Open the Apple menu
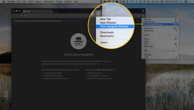The height and width of the screenshot is (110, 194). (4, 2)
